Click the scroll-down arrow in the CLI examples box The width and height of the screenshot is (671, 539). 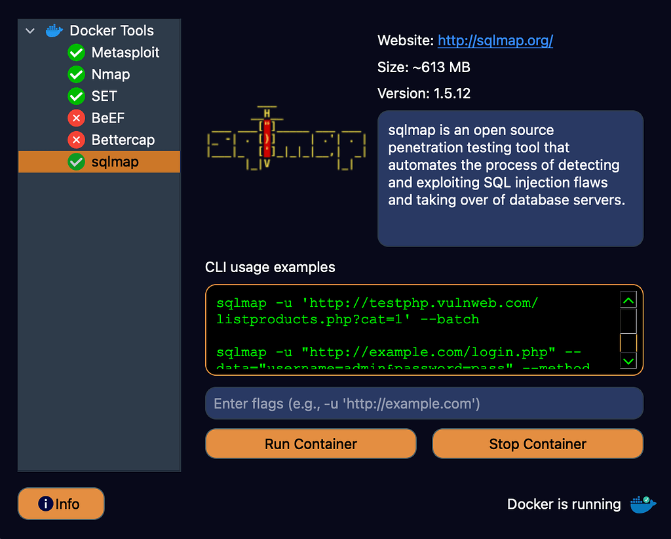(628, 361)
